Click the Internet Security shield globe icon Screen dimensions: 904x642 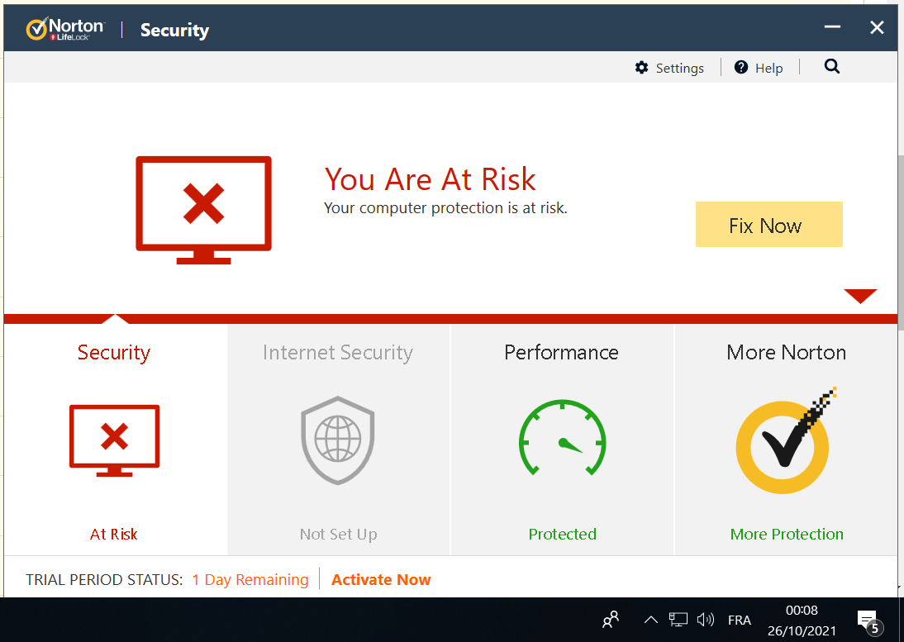pyautogui.click(x=338, y=440)
